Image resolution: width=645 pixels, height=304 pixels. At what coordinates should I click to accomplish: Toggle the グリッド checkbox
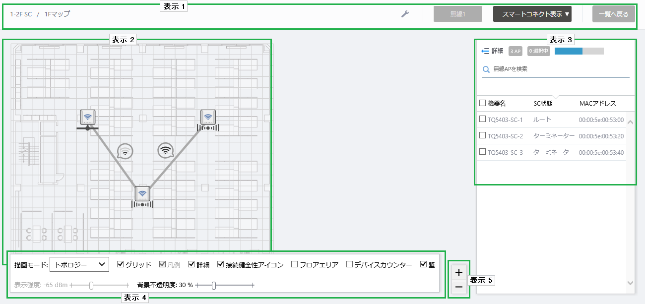120,265
